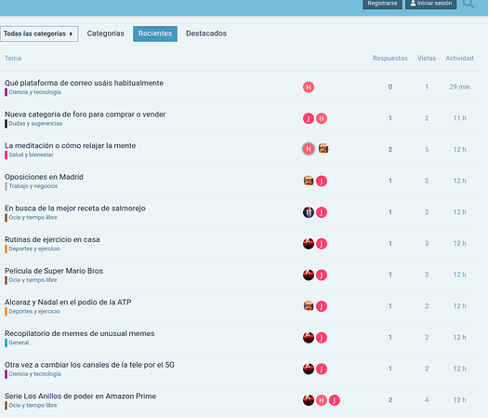Click red avatar on 5G canales topic
Image resolution: width=488 pixels, height=418 pixels.
click(309, 369)
